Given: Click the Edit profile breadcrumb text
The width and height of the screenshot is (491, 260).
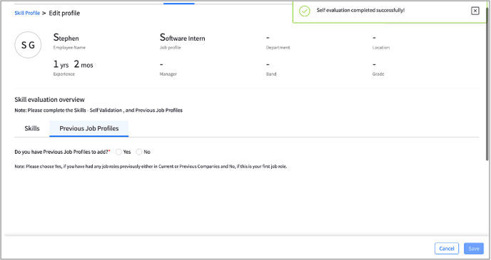Looking at the screenshot, I should pos(64,13).
